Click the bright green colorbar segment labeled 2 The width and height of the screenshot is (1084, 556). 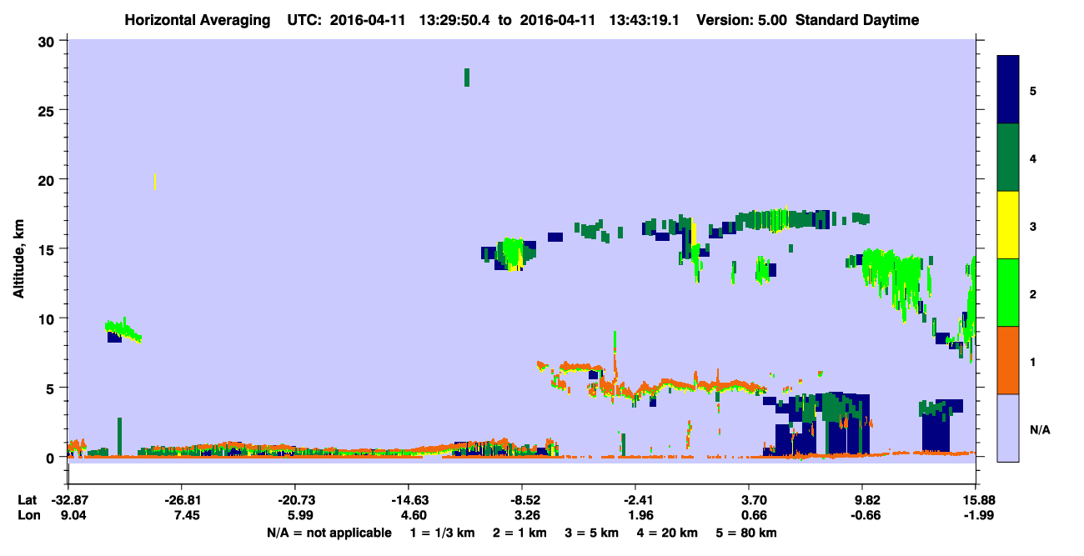(x=1008, y=293)
